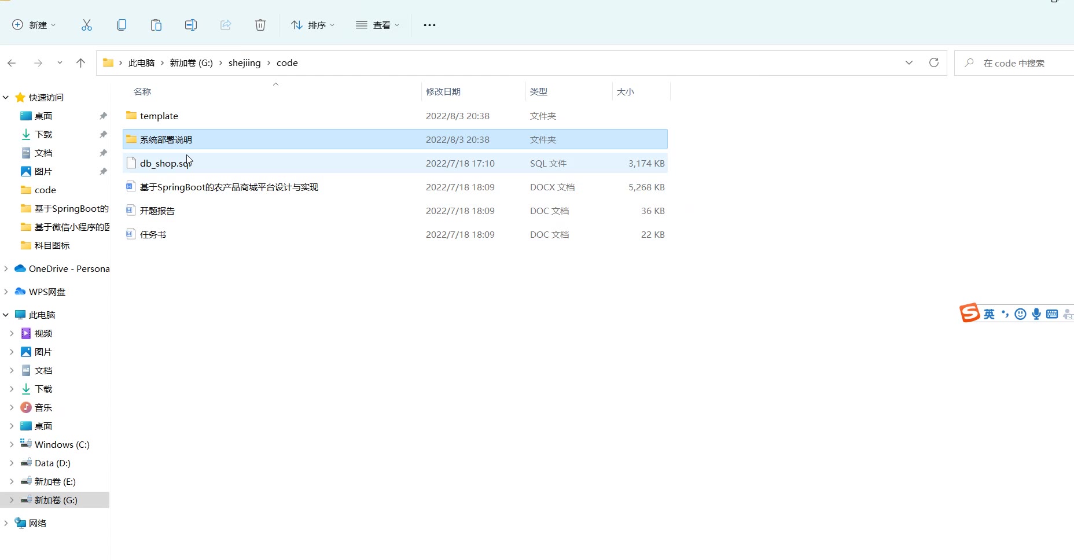Screen dimensions: 1074x560
Task: Expand the Data (D:) drive node
Action: (12, 463)
